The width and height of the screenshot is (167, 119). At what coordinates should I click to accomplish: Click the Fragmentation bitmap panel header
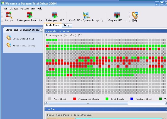coord(106,31)
